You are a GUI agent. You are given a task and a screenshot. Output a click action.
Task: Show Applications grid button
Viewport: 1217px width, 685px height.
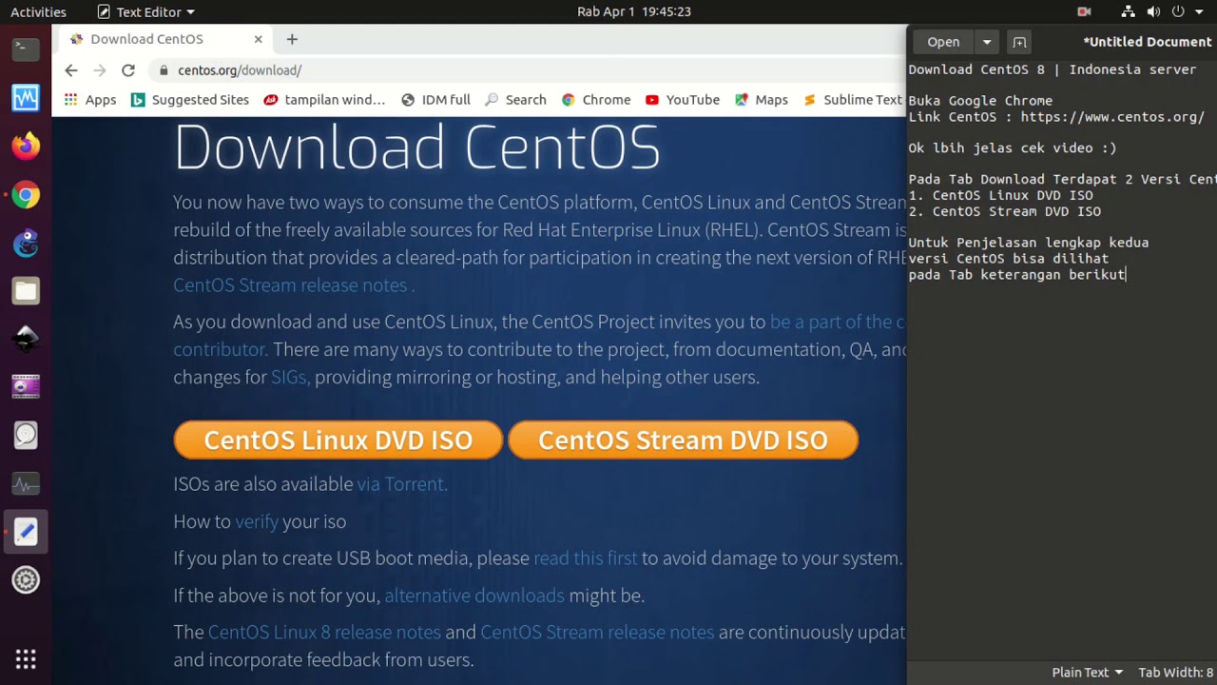pos(26,659)
